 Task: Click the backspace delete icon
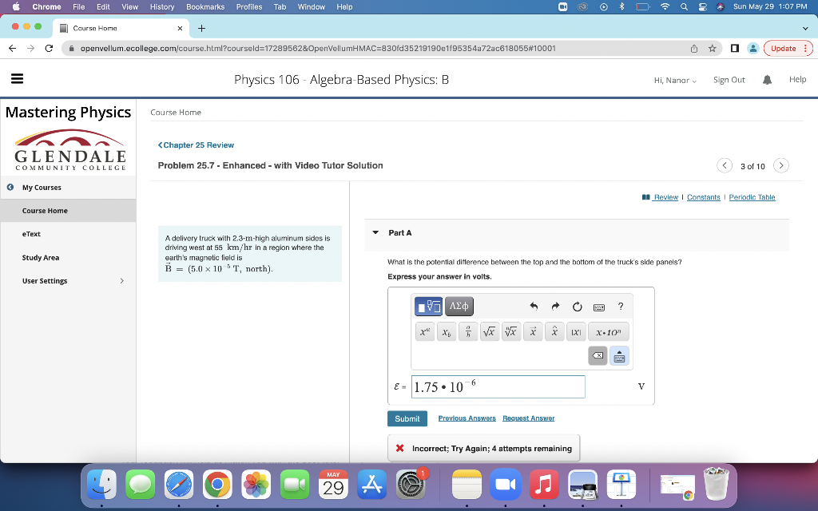pyautogui.click(x=598, y=355)
